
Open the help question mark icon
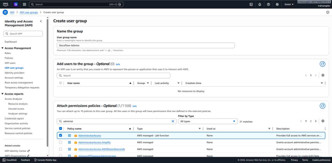(268, 4)
